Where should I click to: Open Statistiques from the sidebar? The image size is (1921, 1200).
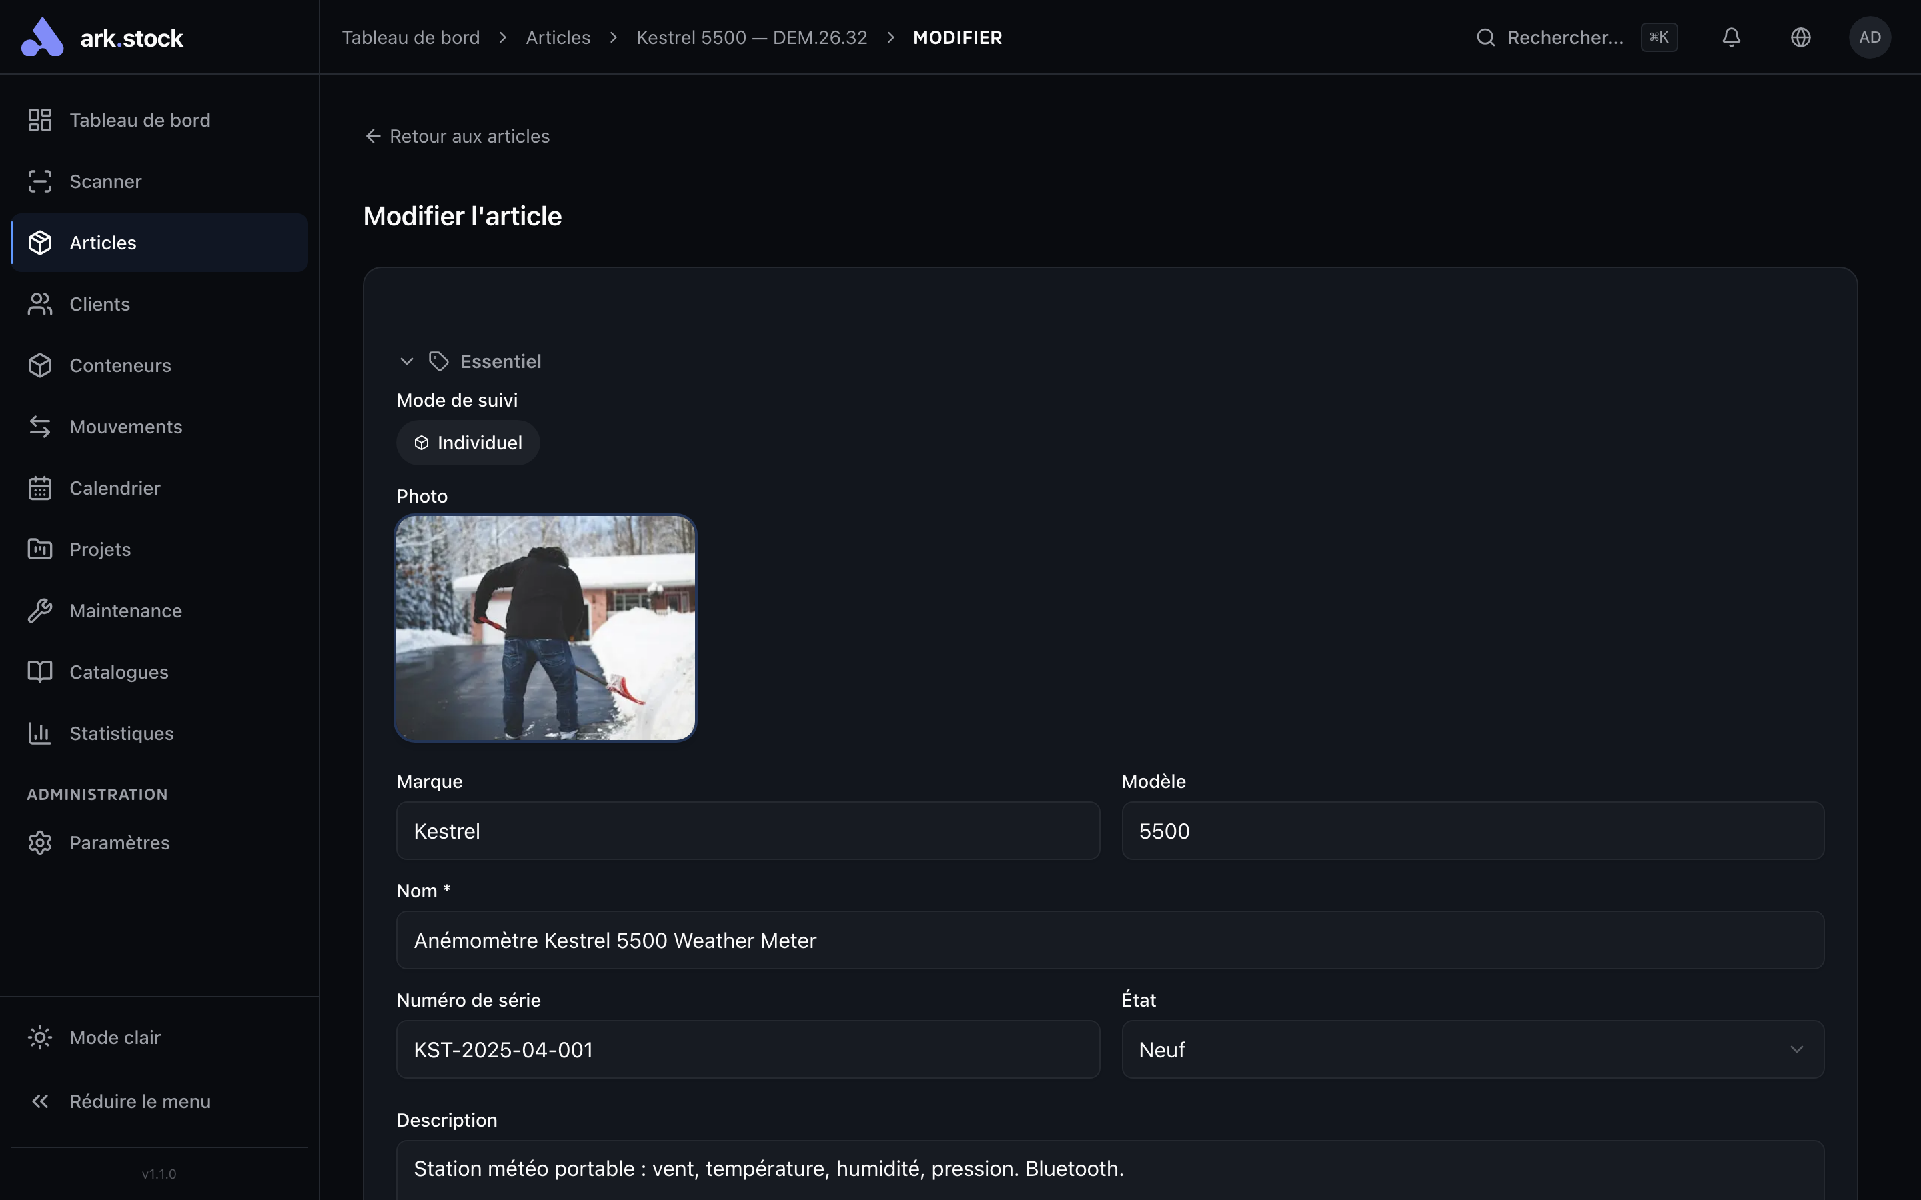click(x=159, y=733)
